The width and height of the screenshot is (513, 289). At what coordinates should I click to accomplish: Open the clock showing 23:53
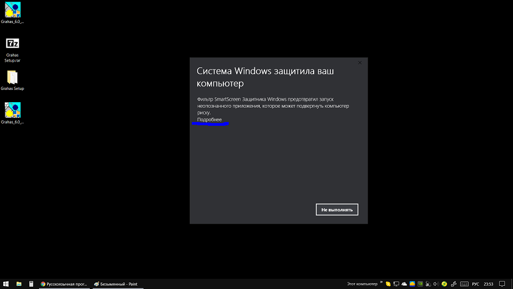click(488, 284)
